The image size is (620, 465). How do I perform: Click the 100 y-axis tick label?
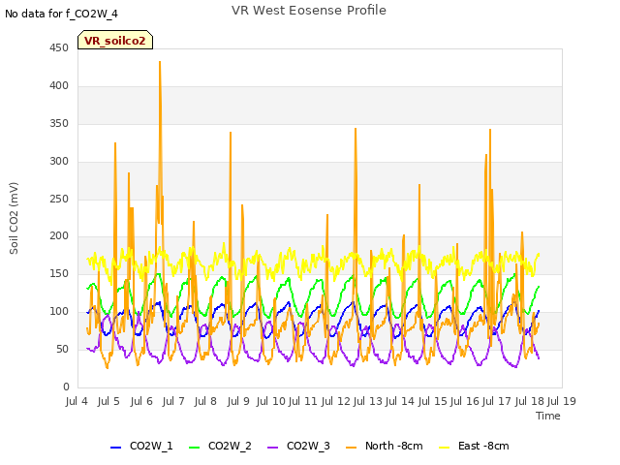click(59, 312)
